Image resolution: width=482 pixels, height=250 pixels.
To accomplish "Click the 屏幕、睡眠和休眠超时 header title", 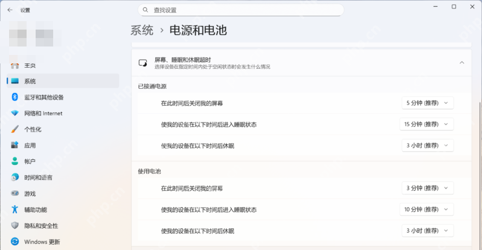I will (182, 60).
